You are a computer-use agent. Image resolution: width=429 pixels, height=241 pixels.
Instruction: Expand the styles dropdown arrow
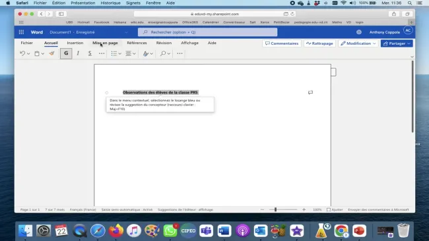coord(151,54)
